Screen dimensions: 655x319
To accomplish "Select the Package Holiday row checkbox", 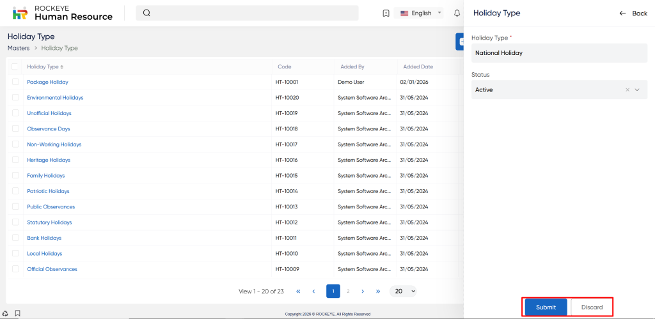I will coord(15,82).
